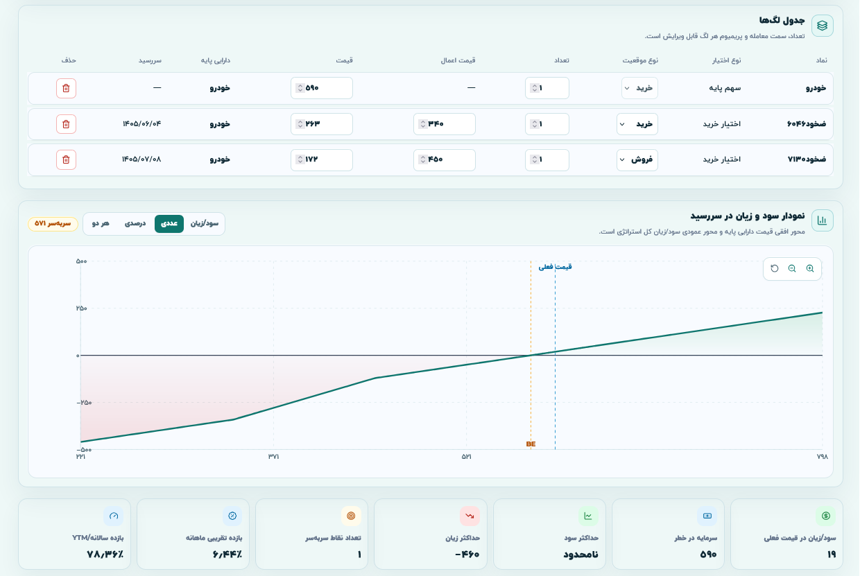Remove the ضخود۷۱۳۰ leg via trash icon
Viewport: 860px width, 576px height.
pos(66,159)
